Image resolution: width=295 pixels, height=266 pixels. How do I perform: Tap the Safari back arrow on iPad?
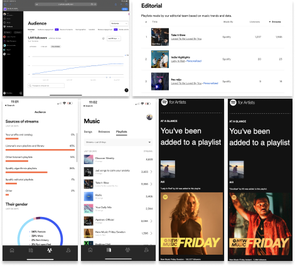[10, 4]
